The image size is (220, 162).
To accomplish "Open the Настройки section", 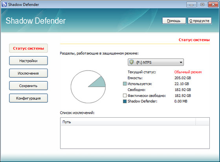I will [x=28, y=61].
